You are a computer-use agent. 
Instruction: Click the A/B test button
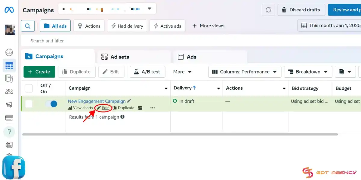tap(147, 72)
